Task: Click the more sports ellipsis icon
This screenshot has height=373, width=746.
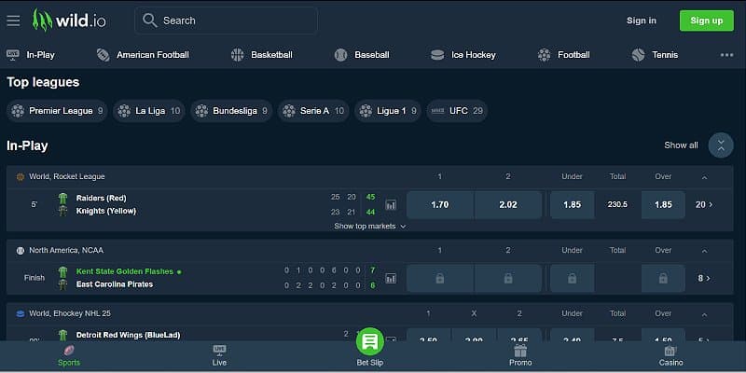Action: (726, 55)
